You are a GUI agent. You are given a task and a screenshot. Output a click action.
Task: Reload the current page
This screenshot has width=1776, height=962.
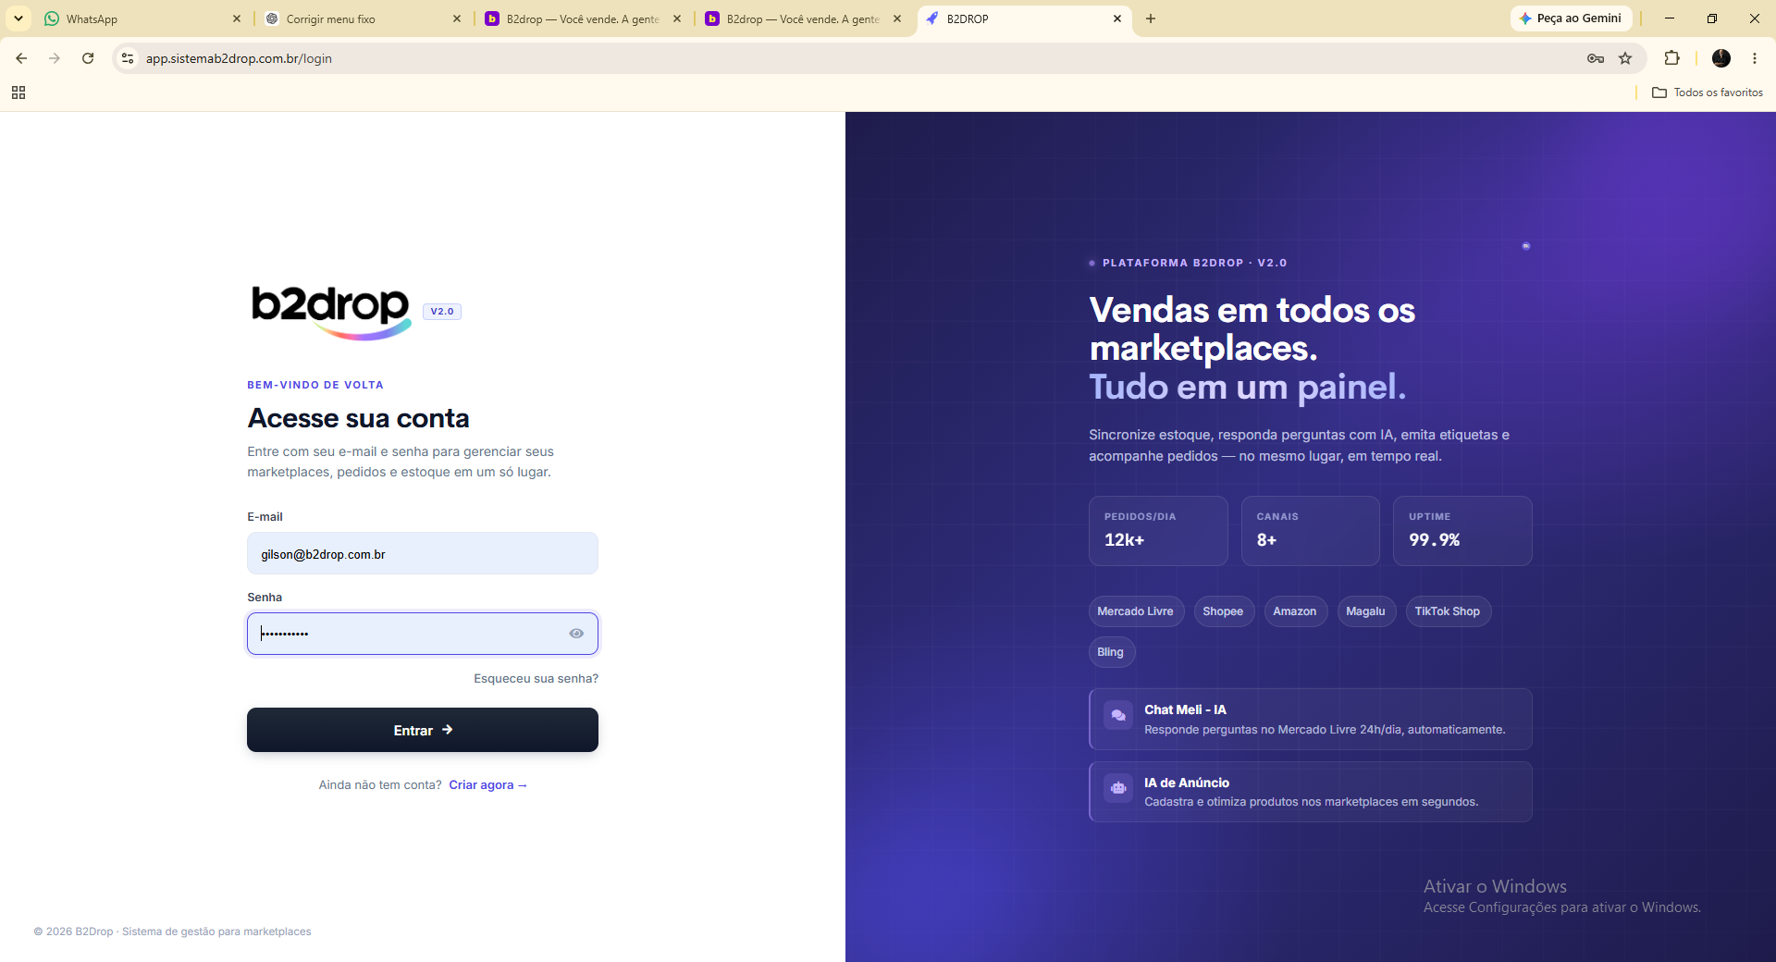coord(88,58)
